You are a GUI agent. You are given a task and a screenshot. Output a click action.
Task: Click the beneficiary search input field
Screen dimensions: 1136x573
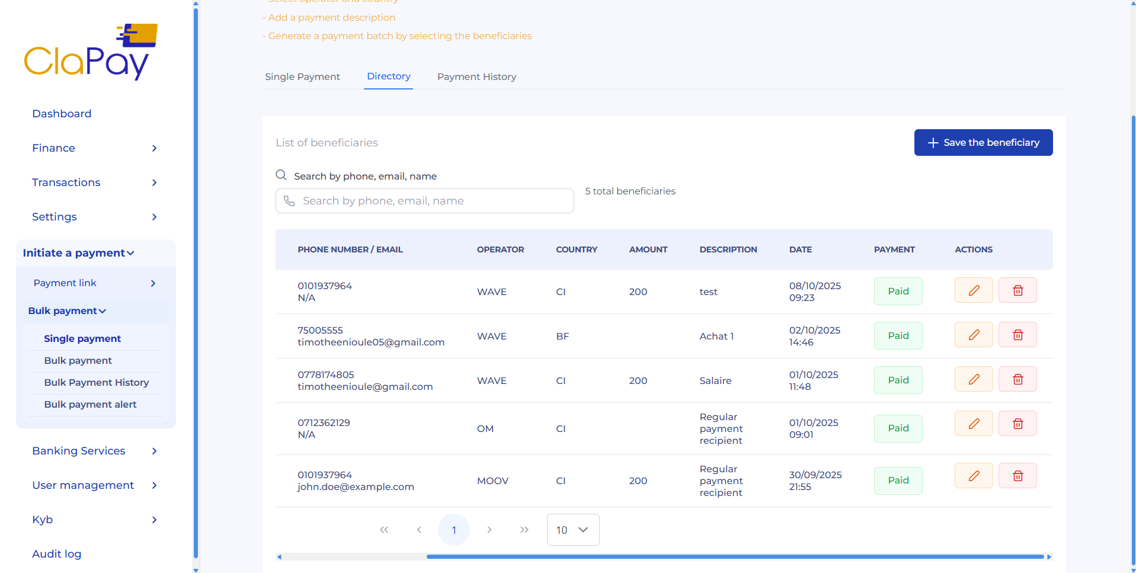[x=424, y=201]
